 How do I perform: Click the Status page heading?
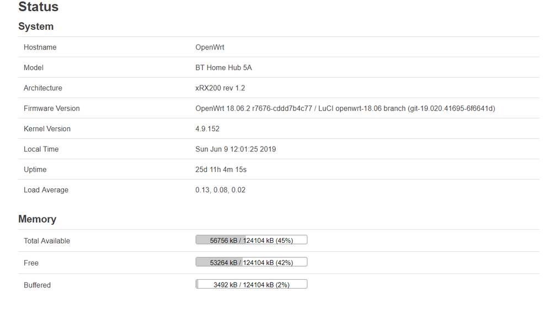(x=38, y=7)
